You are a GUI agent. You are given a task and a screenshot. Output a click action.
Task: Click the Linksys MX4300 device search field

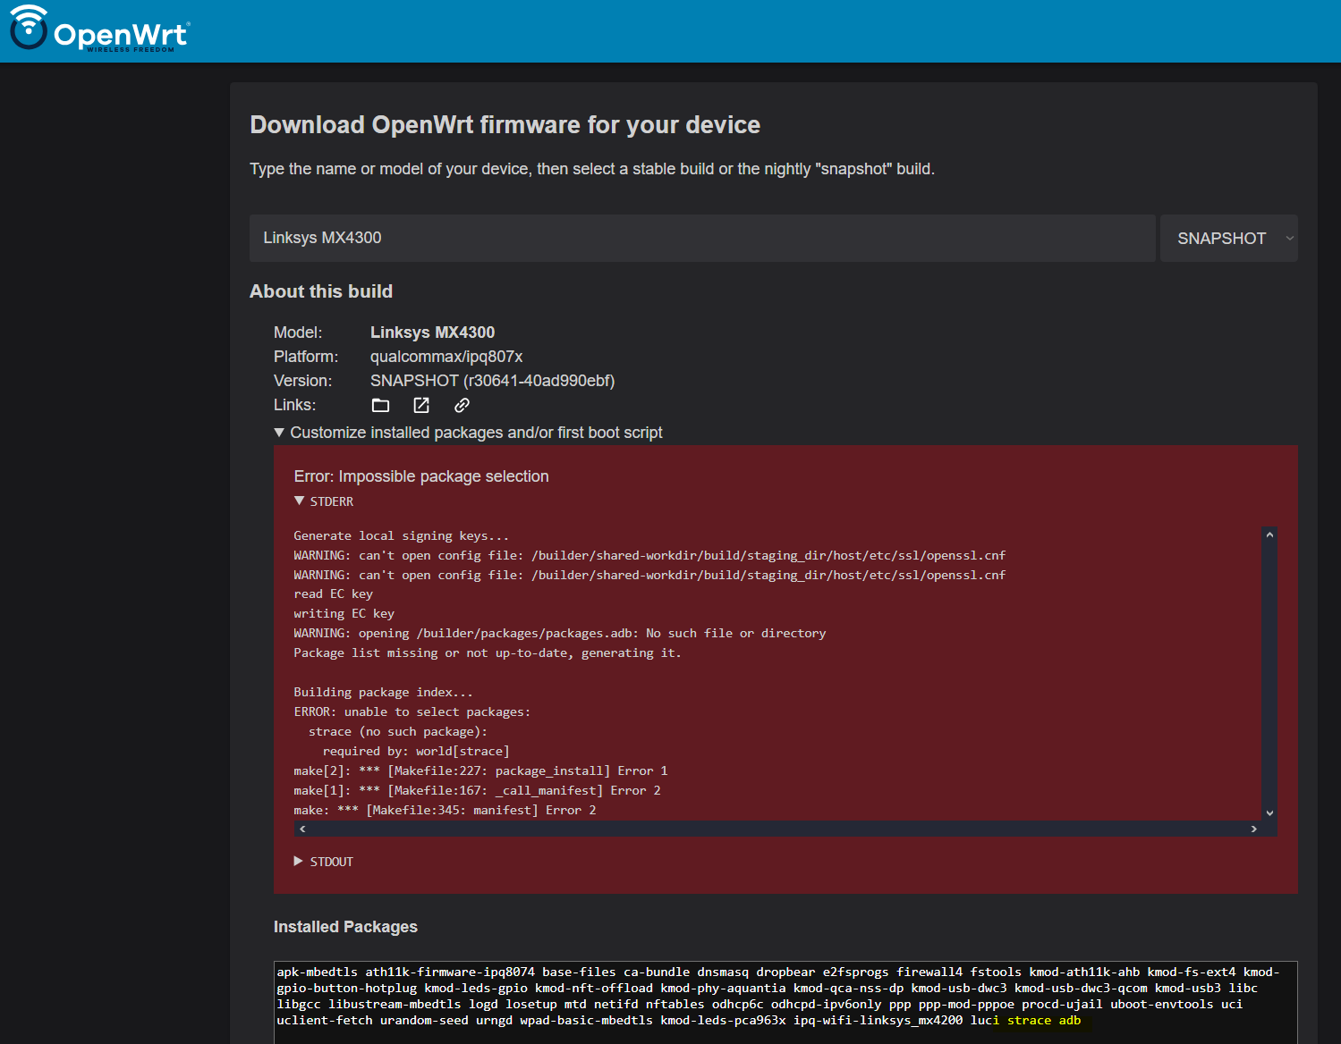point(702,238)
